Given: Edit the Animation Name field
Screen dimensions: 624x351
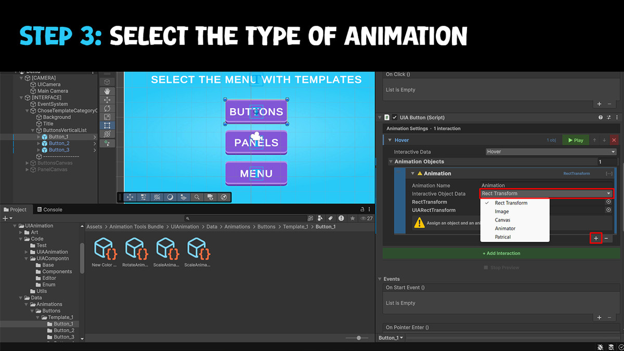Looking at the screenshot, I should (547, 185).
